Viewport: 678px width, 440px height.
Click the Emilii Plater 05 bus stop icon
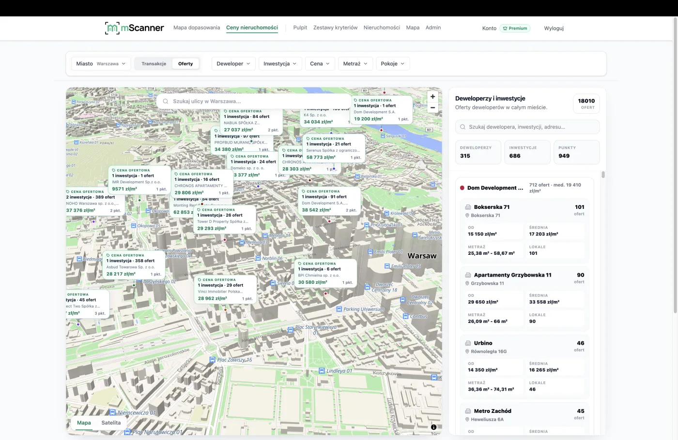pos(386,266)
